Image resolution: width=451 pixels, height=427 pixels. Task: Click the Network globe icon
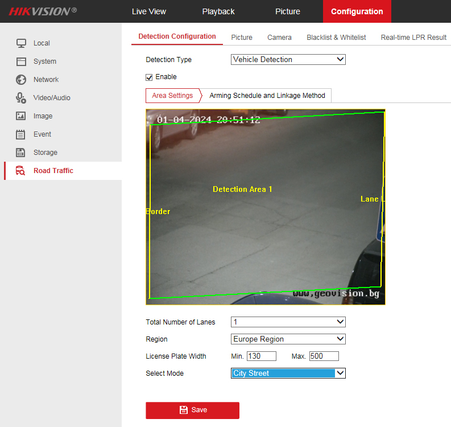[x=21, y=80]
